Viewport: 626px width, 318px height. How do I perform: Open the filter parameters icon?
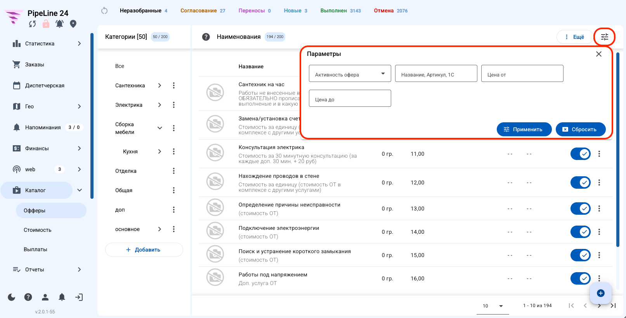[604, 37]
